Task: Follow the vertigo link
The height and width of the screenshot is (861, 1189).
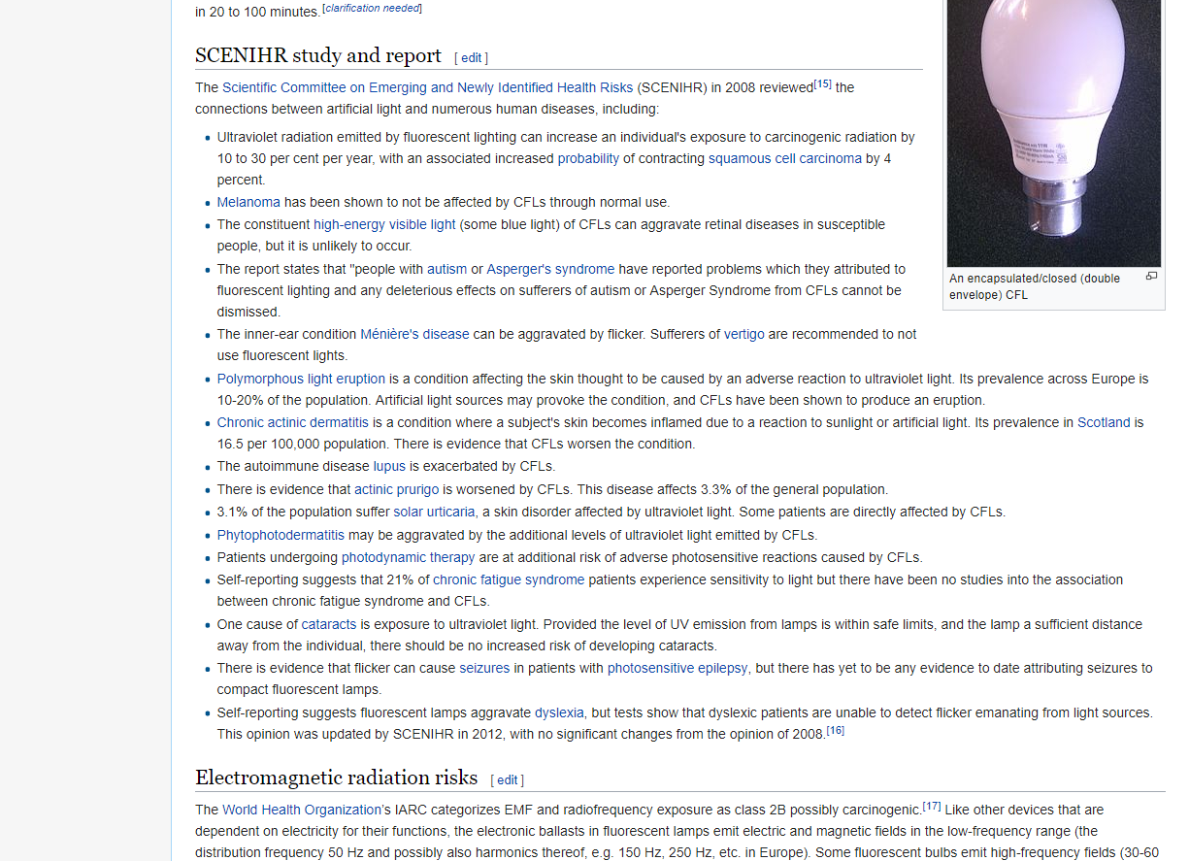Action: pos(744,334)
